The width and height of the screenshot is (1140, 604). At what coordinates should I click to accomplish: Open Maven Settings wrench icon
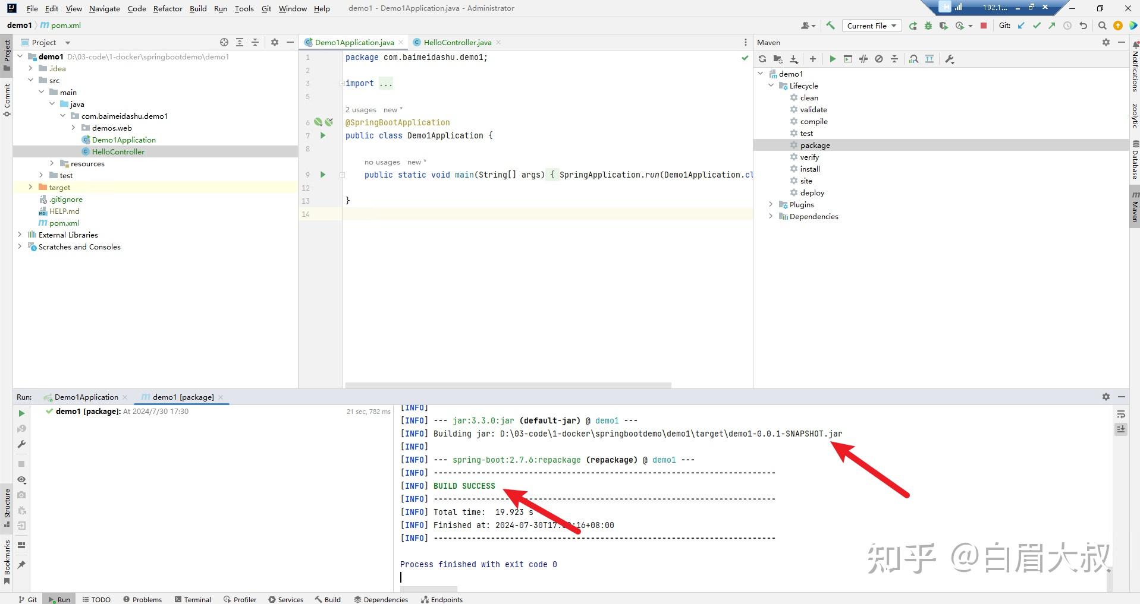[949, 59]
